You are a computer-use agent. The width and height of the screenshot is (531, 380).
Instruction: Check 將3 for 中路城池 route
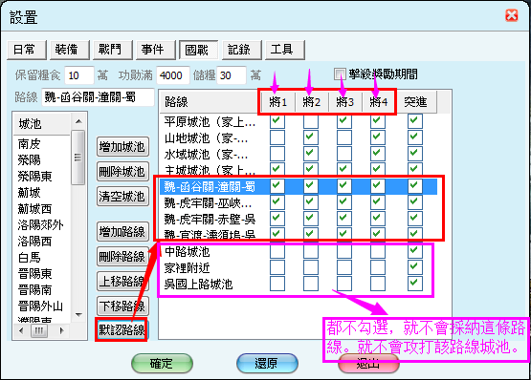pyautogui.click(x=344, y=251)
